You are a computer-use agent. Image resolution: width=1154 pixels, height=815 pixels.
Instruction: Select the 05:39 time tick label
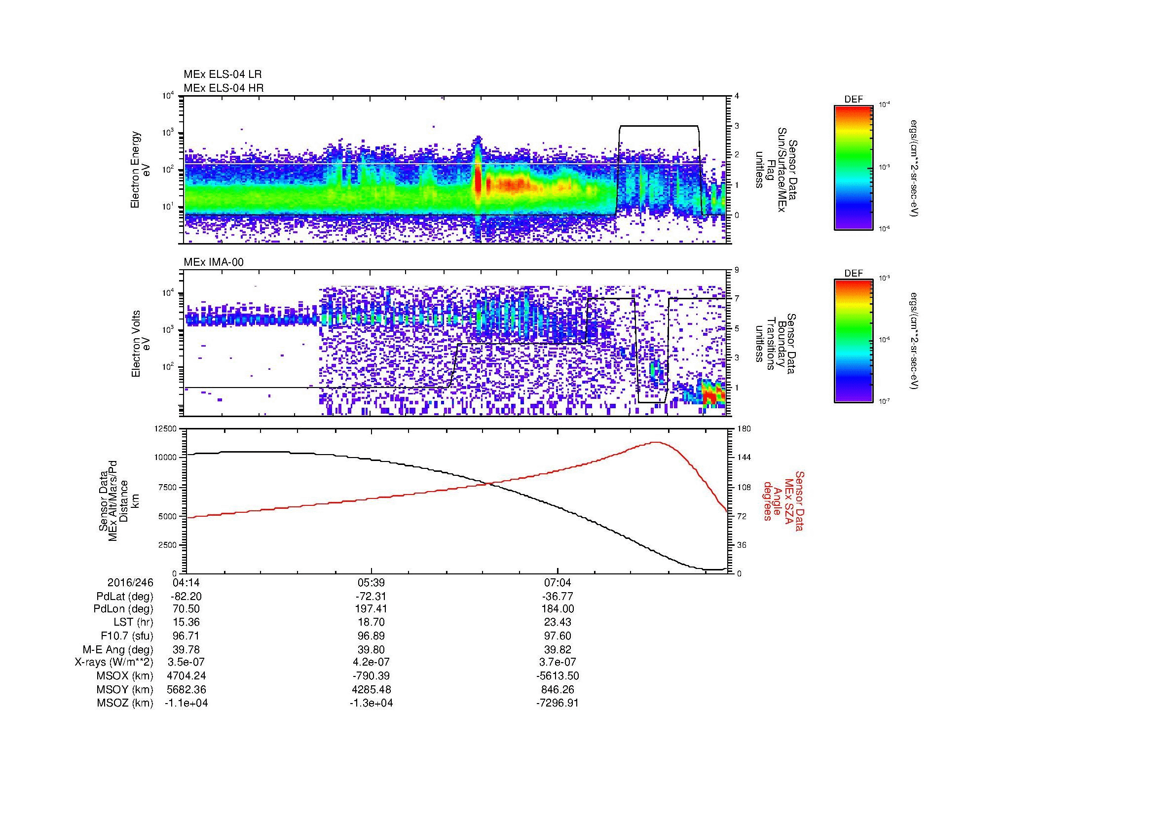pos(371,582)
